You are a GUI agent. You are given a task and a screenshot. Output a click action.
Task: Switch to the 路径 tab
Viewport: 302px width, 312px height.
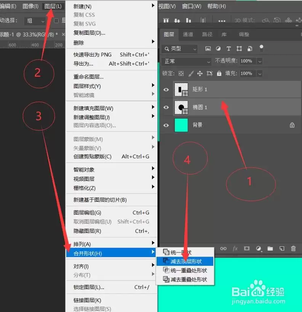coord(207,34)
